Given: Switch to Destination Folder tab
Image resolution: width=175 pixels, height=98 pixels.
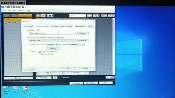Looking at the screenshot, I should coord(42,26).
